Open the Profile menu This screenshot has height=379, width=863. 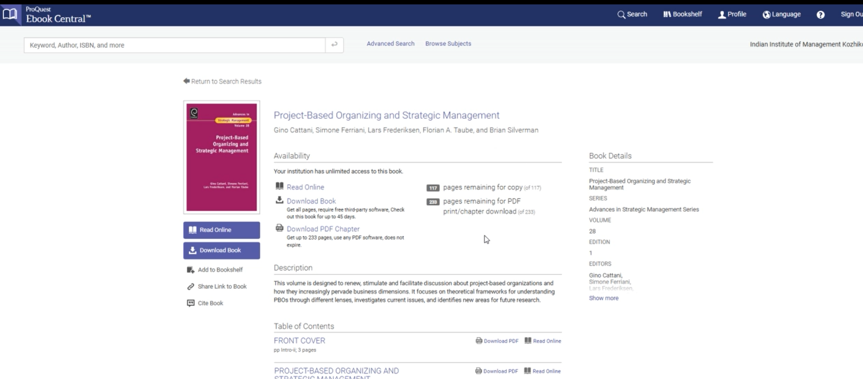[x=732, y=14]
